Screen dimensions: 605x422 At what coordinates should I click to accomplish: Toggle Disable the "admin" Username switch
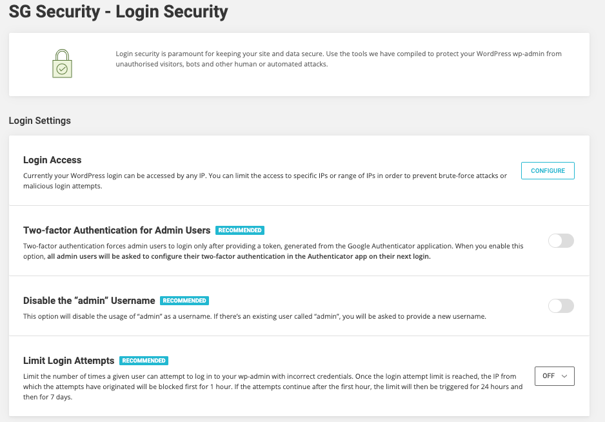(560, 306)
